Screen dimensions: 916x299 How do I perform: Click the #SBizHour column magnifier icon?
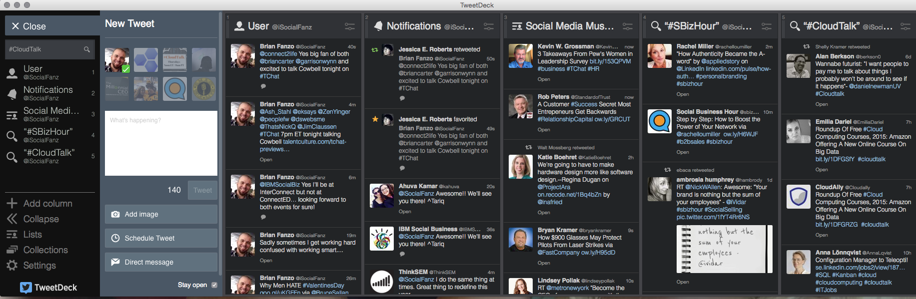click(656, 26)
